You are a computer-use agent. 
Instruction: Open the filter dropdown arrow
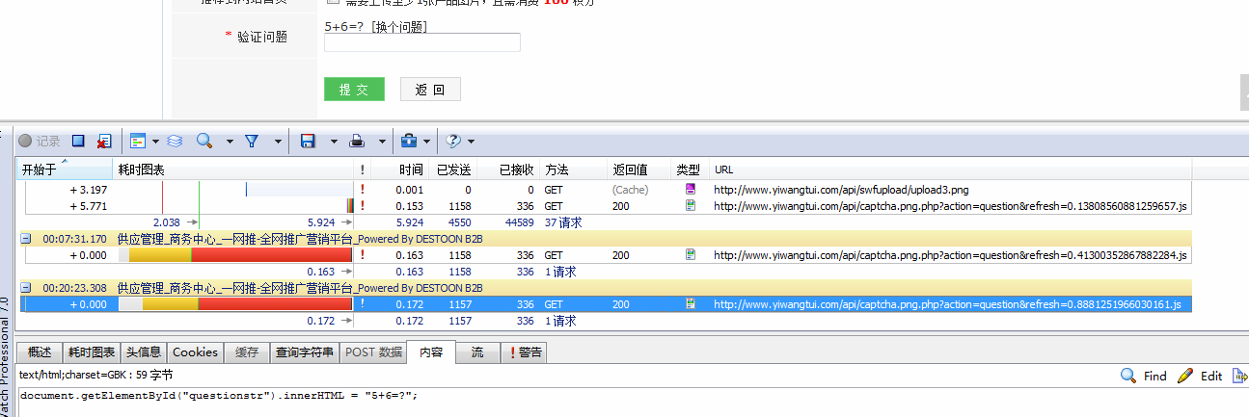(278, 142)
